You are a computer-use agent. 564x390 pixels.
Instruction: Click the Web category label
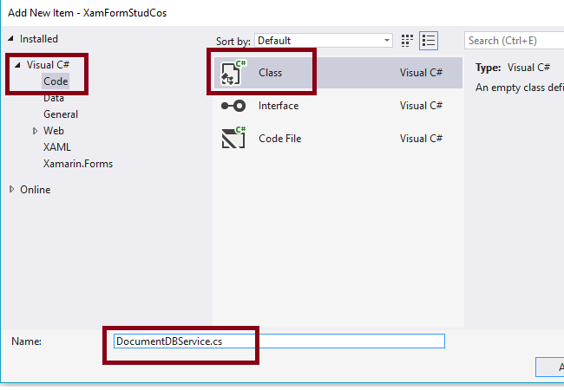[53, 131]
